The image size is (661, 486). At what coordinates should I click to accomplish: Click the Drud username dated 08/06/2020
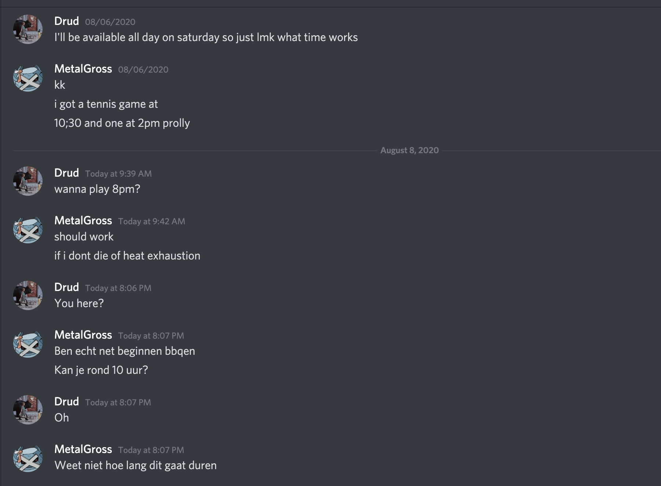click(66, 21)
